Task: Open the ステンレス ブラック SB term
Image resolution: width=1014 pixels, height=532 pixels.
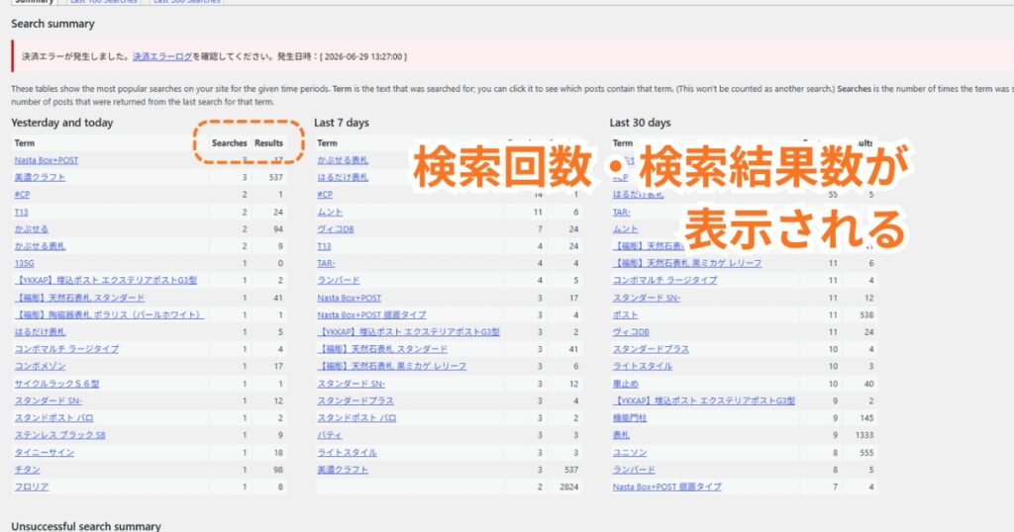Action: point(59,435)
